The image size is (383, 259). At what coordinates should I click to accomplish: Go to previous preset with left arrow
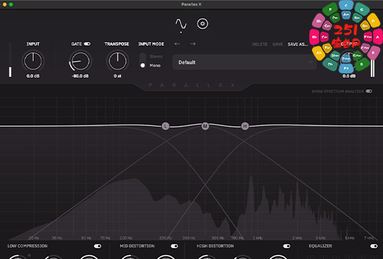coord(178,44)
